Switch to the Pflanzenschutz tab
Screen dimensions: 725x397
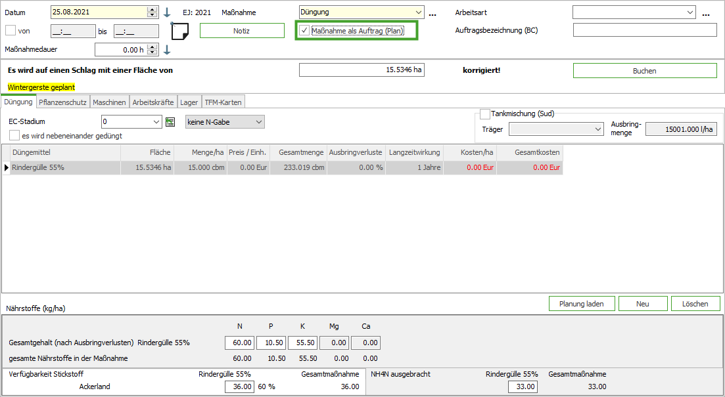click(62, 102)
